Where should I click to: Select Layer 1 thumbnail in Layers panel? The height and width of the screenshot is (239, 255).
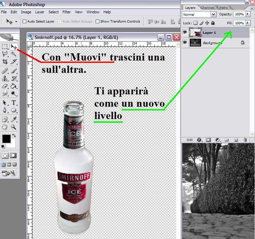[x=196, y=32]
